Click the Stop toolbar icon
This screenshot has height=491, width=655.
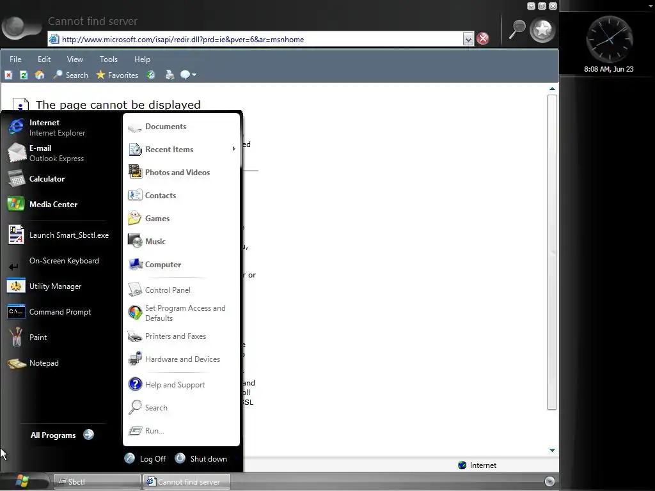(x=8, y=75)
